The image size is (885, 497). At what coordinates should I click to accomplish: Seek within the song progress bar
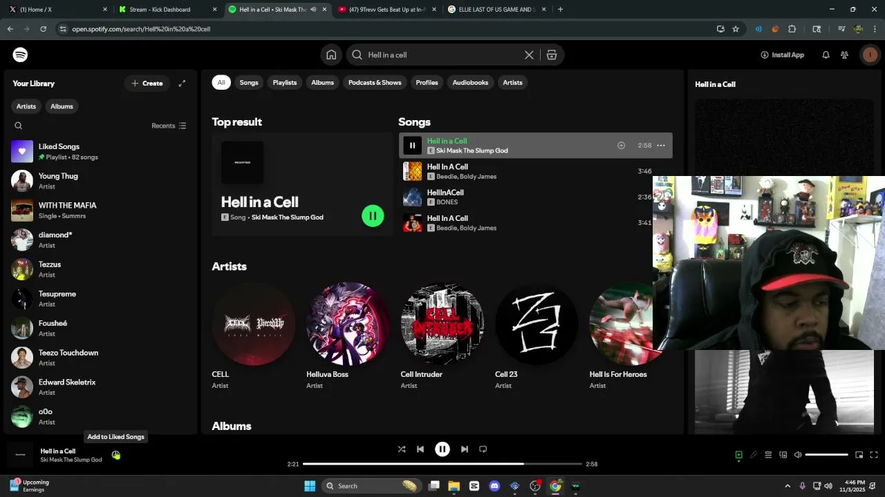coord(442,464)
